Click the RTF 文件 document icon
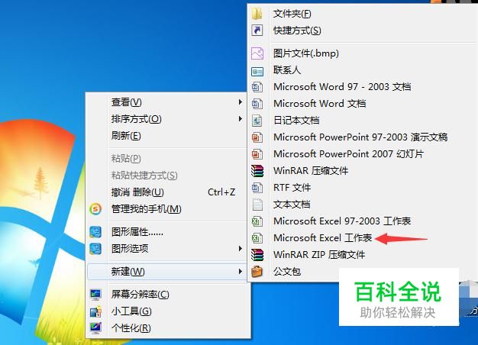This screenshot has height=345, width=478. [257, 188]
